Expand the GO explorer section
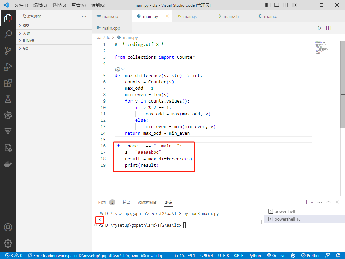345x259 pixels. pyautogui.click(x=54, y=48)
